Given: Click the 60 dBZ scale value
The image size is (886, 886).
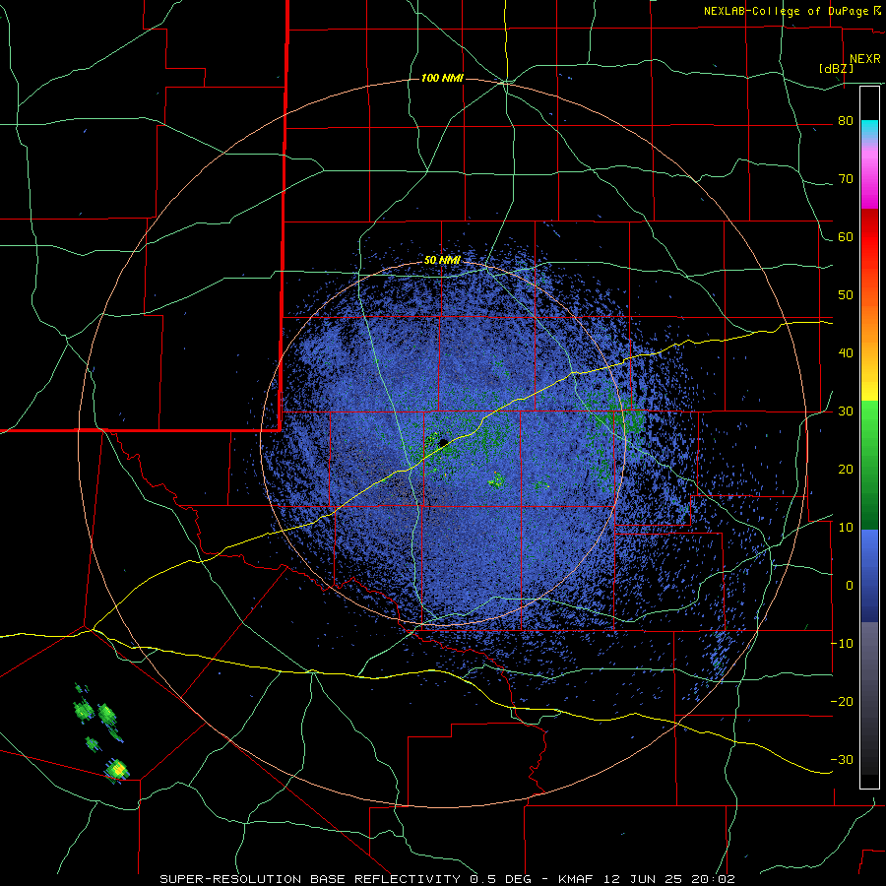Looking at the screenshot, I should [846, 237].
